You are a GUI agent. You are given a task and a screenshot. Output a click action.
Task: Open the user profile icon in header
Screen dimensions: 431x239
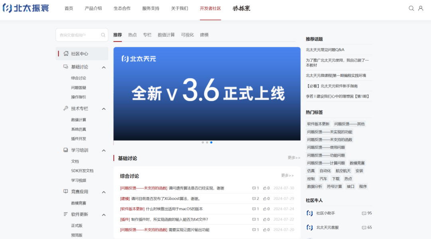tap(421, 8)
